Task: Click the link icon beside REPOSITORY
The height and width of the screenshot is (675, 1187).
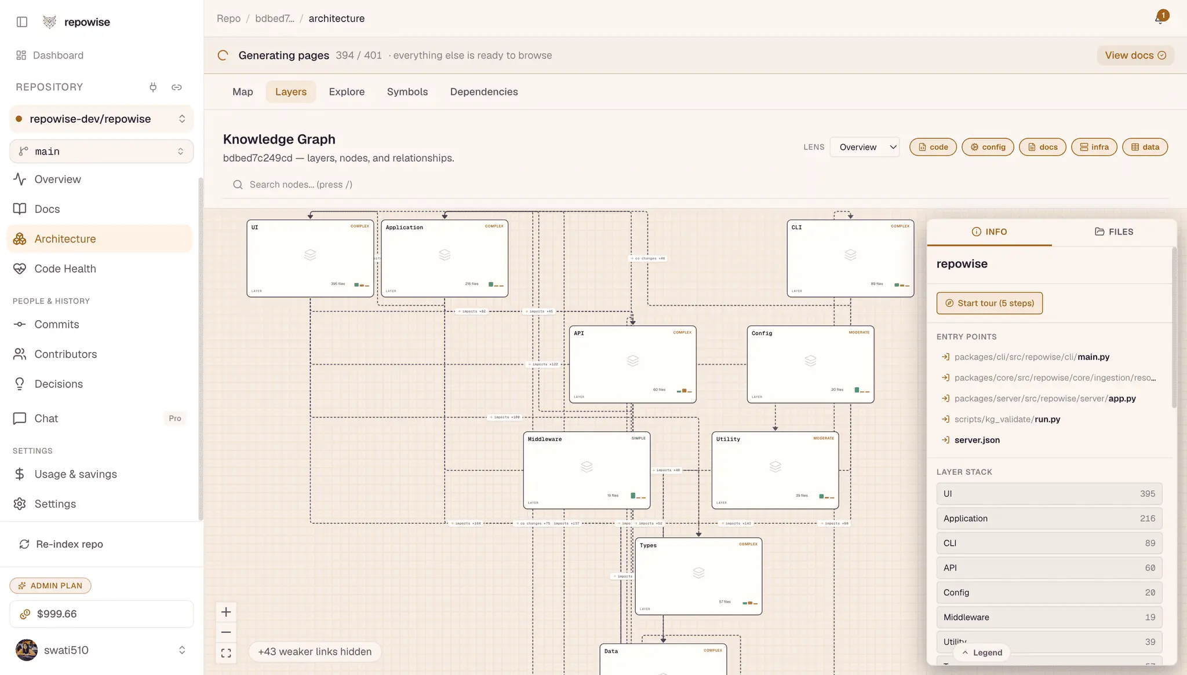Action: pyautogui.click(x=177, y=87)
